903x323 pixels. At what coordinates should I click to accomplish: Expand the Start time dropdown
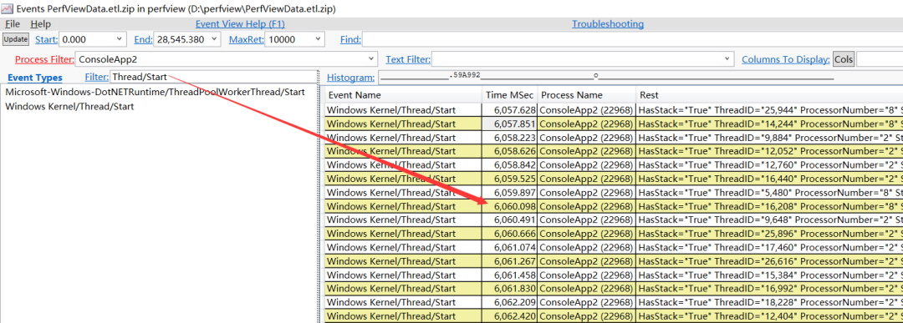(120, 39)
